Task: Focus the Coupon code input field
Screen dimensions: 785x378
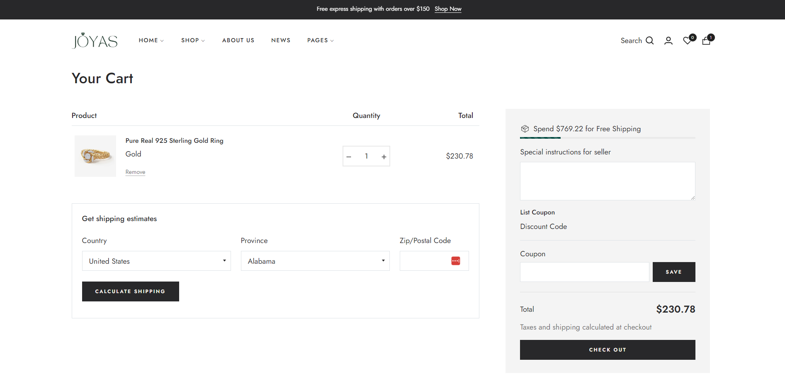Action: (x=585, y=272)
